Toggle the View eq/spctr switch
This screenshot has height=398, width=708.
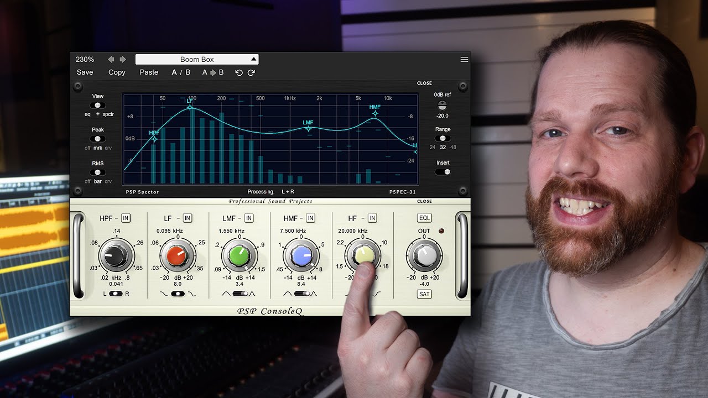tap(98, 105)
